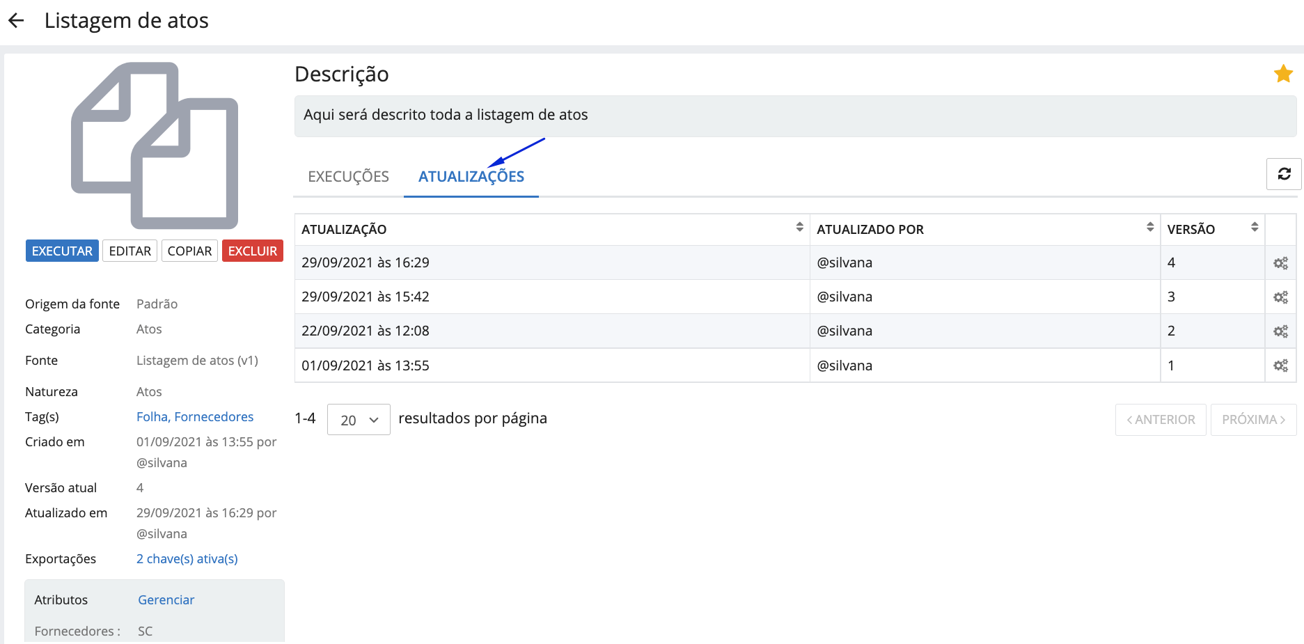This screenshot has height=644, width=1304.
Task: Open the results per page dropdown
Action: 359,420
